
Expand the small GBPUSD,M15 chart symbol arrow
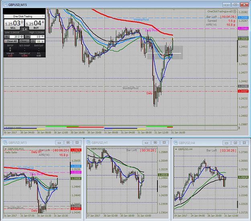click(6, 149)
